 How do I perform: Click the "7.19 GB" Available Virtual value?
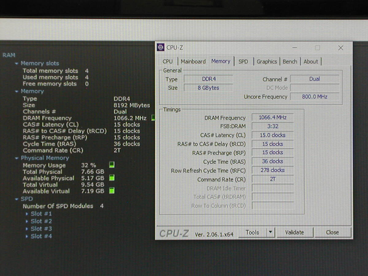[93, 191]
